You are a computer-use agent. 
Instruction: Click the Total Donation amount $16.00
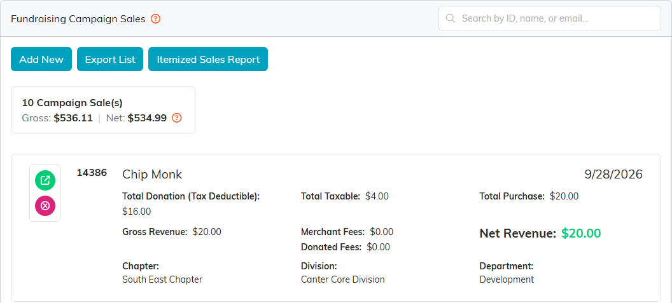coord(136,212)
